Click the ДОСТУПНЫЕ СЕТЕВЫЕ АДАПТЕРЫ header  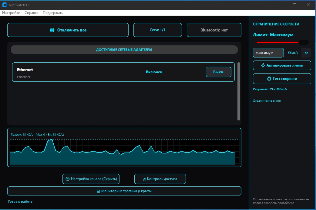click(x=124, y=50)
